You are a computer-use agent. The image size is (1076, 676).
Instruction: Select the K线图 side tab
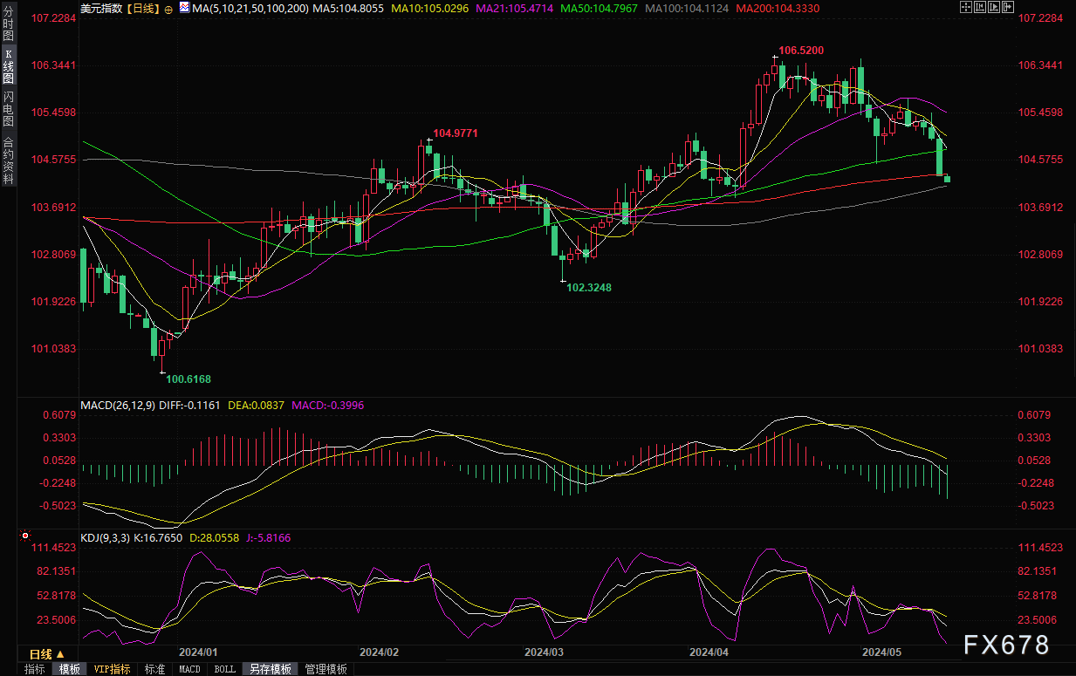click(8, 66)
